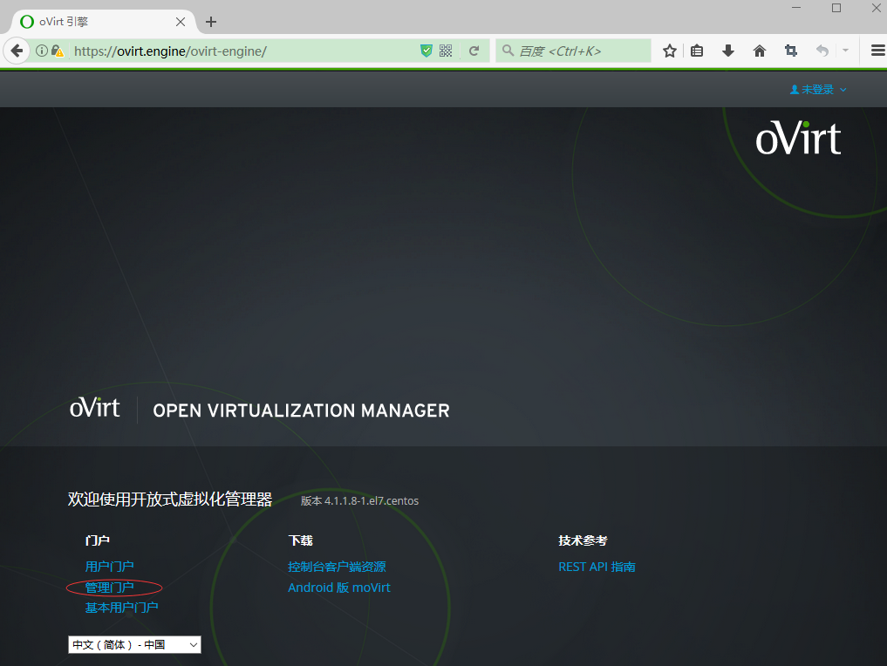Reload the oVirt engine page
The image size is (887, 666).
(474, 51)
